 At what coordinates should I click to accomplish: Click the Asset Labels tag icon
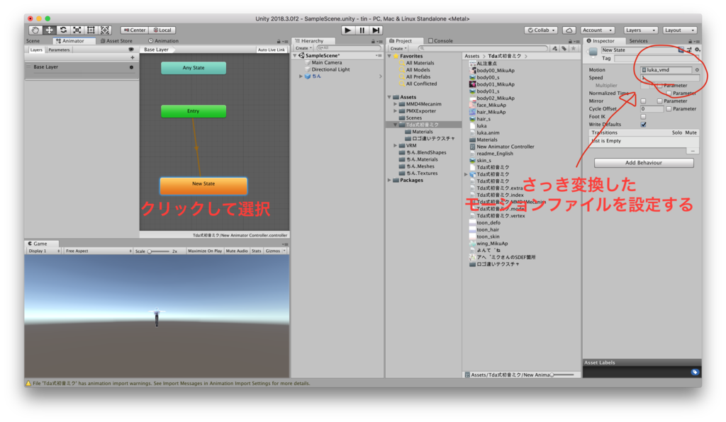tap(695, 372)
